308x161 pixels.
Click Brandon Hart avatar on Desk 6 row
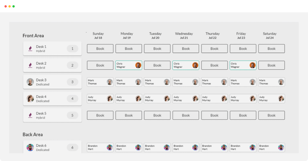tap(30, 147)
